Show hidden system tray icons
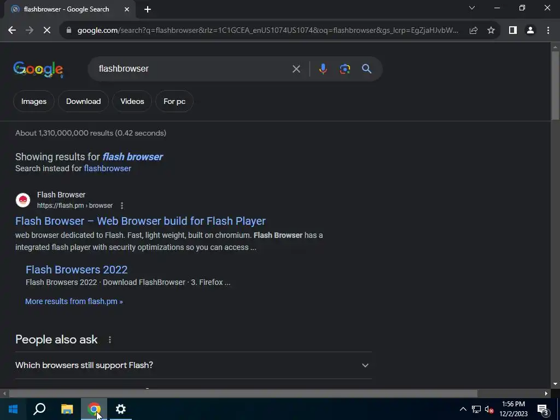 (x=463, y=409)
